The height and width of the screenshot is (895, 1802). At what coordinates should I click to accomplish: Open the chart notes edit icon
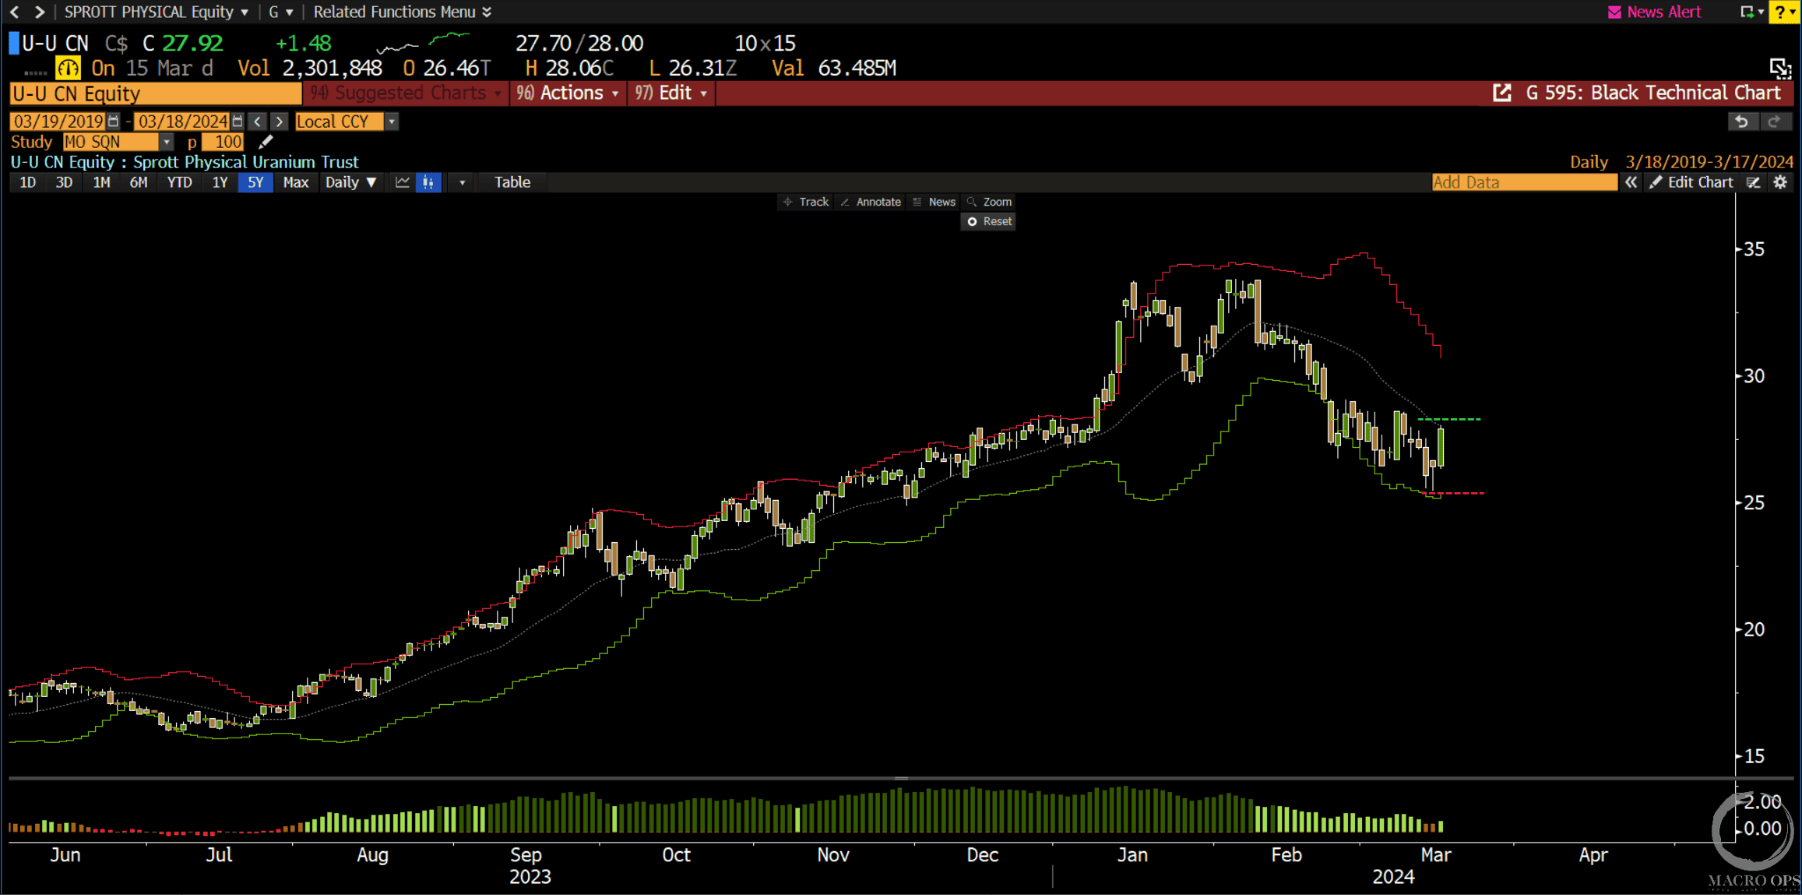click(1754, 182)
